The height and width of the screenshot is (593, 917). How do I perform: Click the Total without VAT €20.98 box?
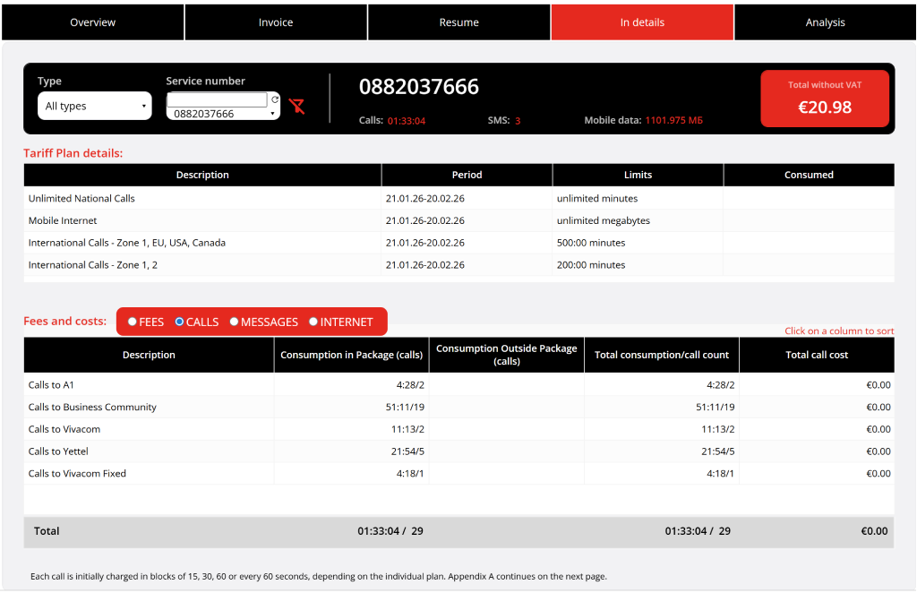click(825, 99)
